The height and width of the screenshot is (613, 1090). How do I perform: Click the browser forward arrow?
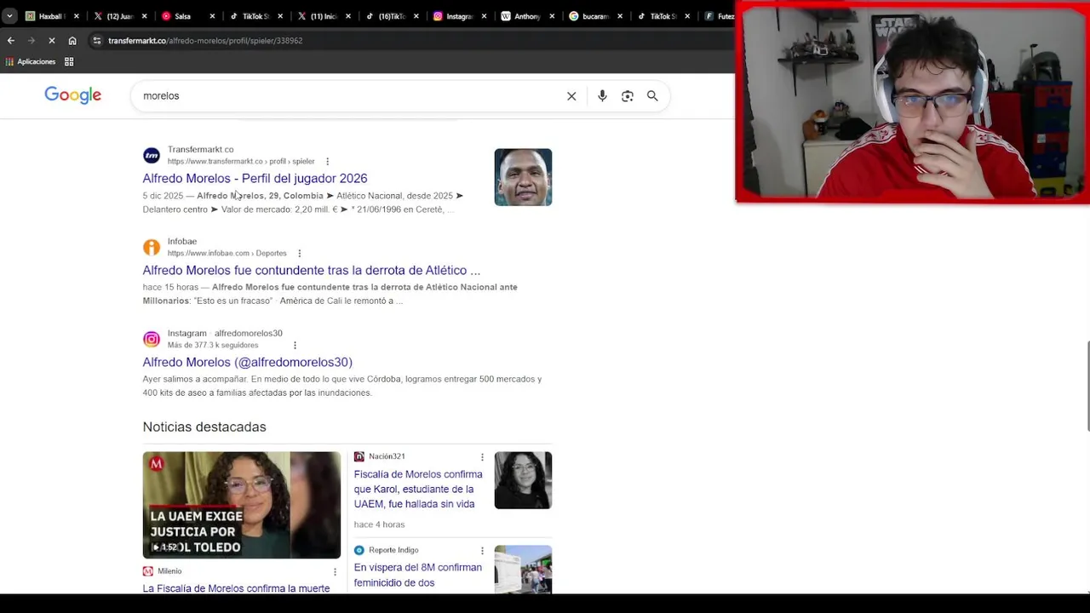[x=32, y=40]
